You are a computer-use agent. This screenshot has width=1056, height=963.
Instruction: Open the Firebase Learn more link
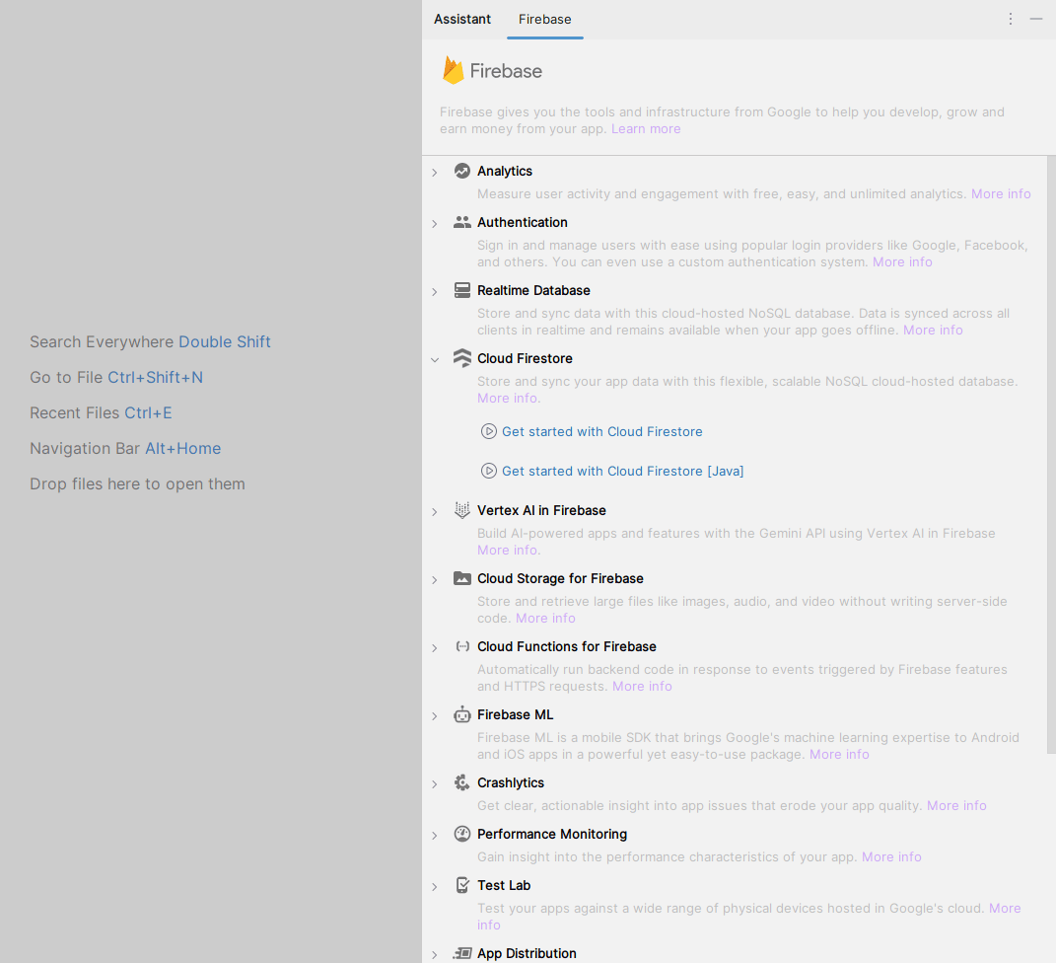(x=646, y=128)
